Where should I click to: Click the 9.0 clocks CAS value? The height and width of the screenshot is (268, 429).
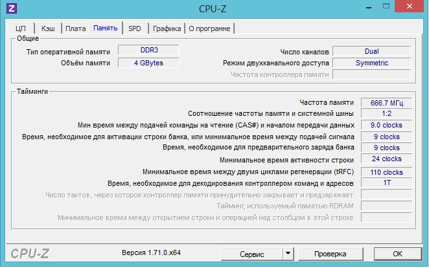point(387,125)
